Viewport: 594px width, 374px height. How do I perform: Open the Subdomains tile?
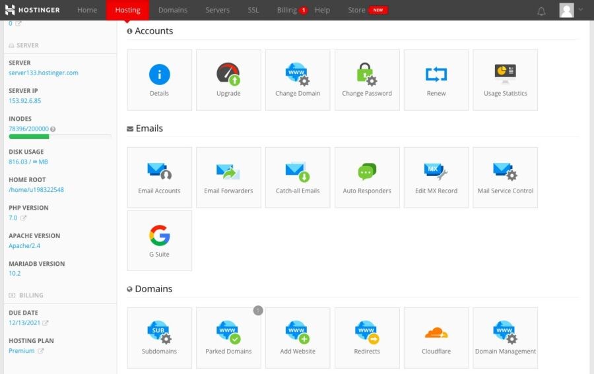click(x=160, y=338)
